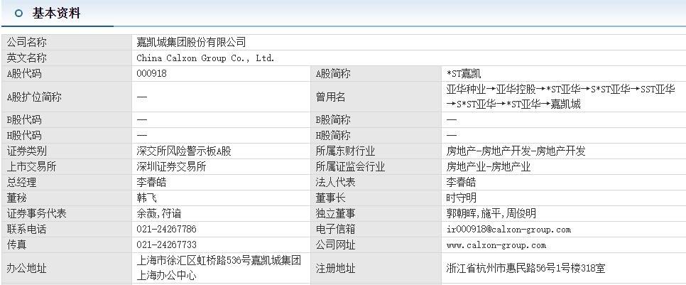Select A-share short name *ST嘉凯
The width and height of the screenshot is (686, 285).
coord(464,74)
